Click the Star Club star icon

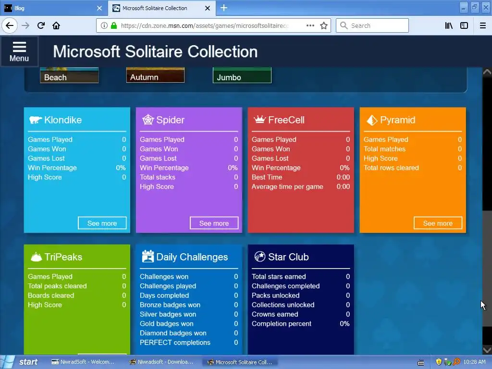(260, 257)
